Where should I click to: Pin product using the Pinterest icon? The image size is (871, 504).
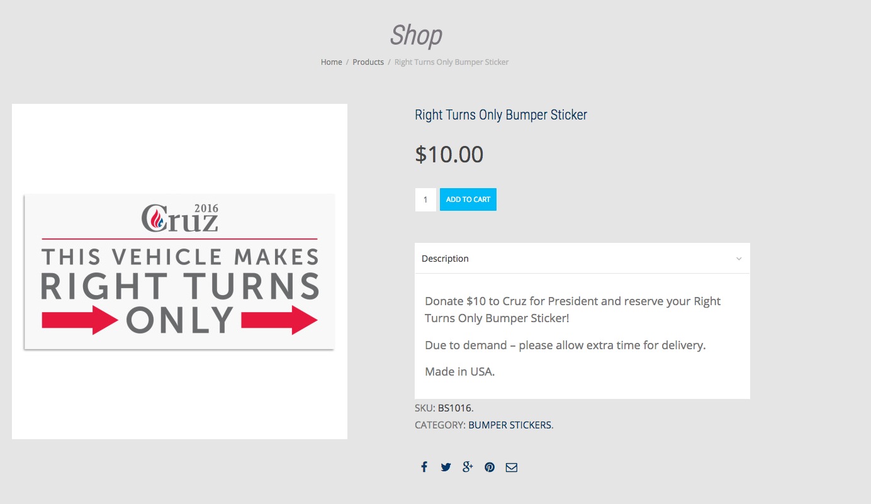[x=490, y=467]
